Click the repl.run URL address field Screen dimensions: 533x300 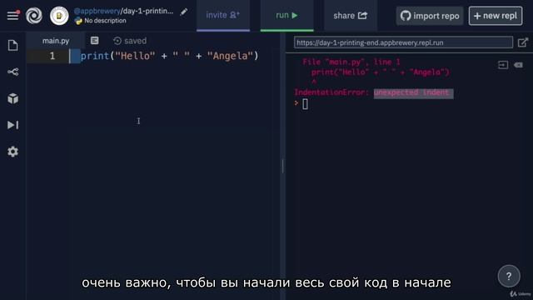tap(403, 42)
